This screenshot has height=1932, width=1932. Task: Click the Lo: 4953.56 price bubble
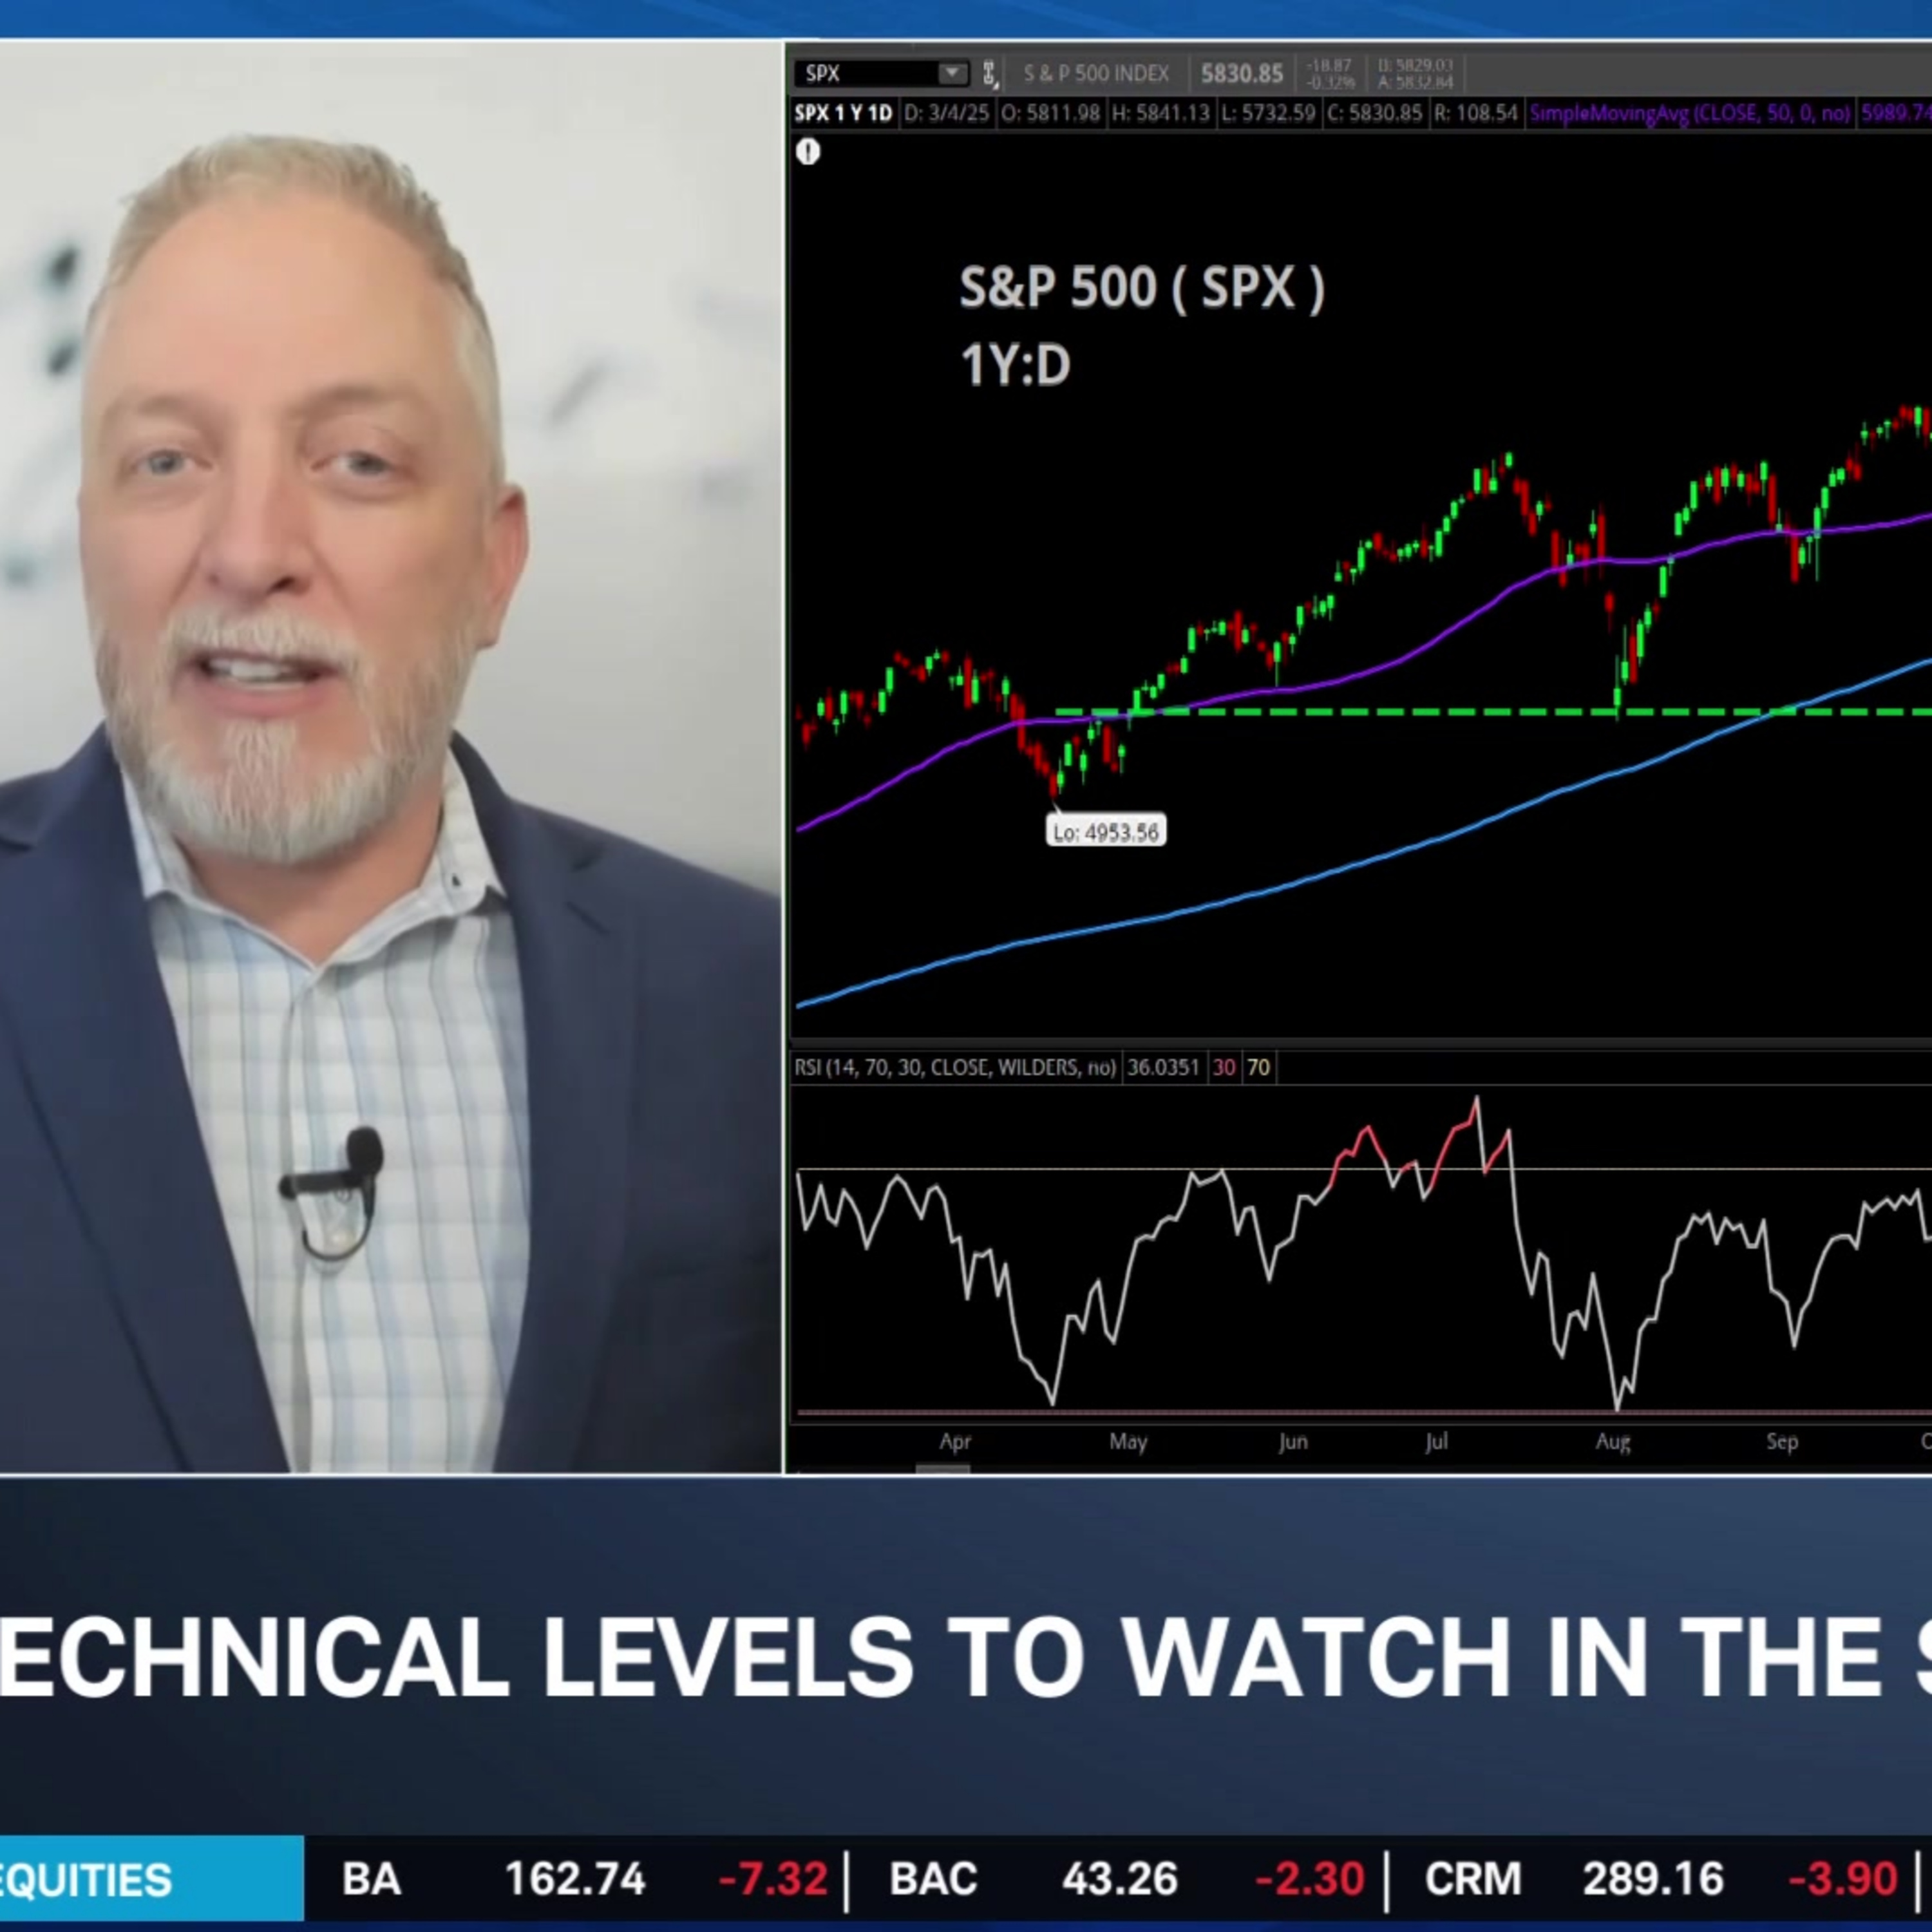[1106, 831]
